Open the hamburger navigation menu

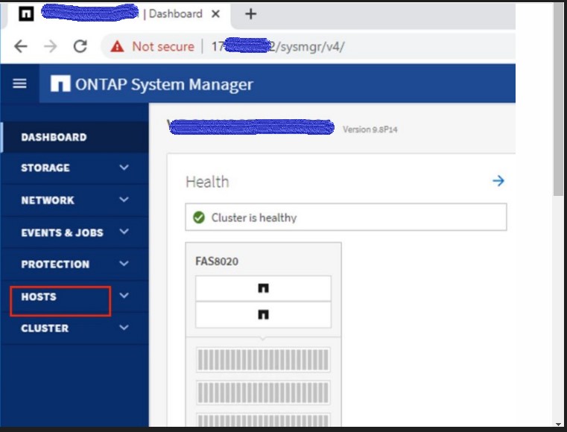point(20,83)
